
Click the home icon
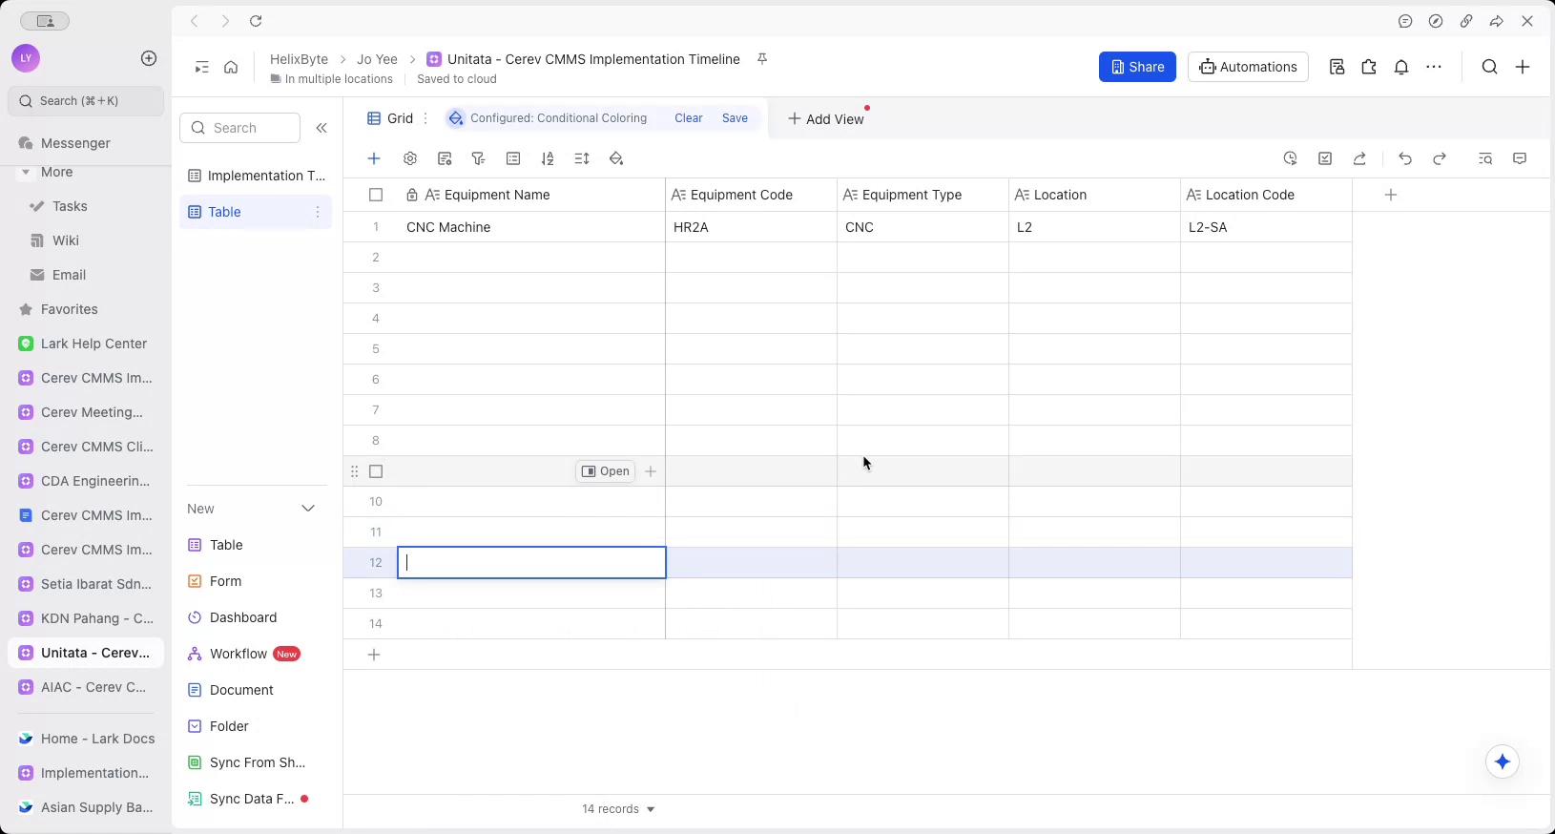(231, 67)
